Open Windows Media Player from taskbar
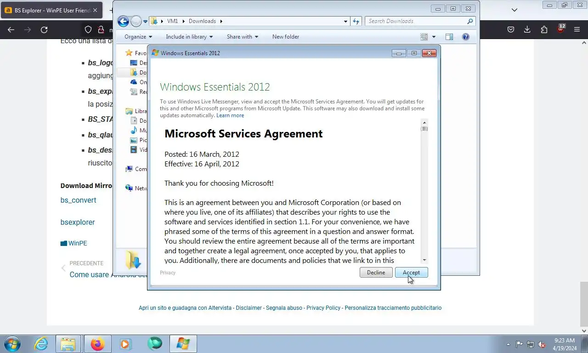Screen dimensions: 588x353 click(125, 344)
